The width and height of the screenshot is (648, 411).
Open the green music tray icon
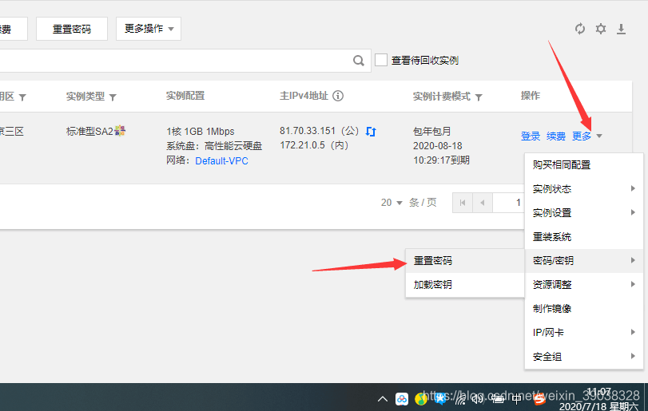tap(421, 399)
